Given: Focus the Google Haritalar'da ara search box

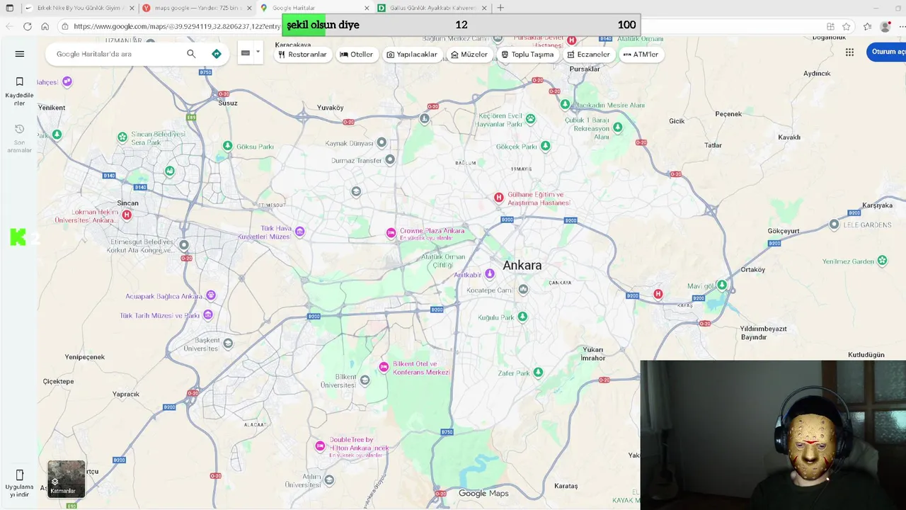Looking at the screenshot, I should (x=117, y=54).
